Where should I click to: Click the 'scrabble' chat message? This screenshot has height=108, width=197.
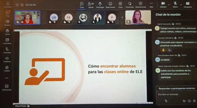tap(165, 60)
